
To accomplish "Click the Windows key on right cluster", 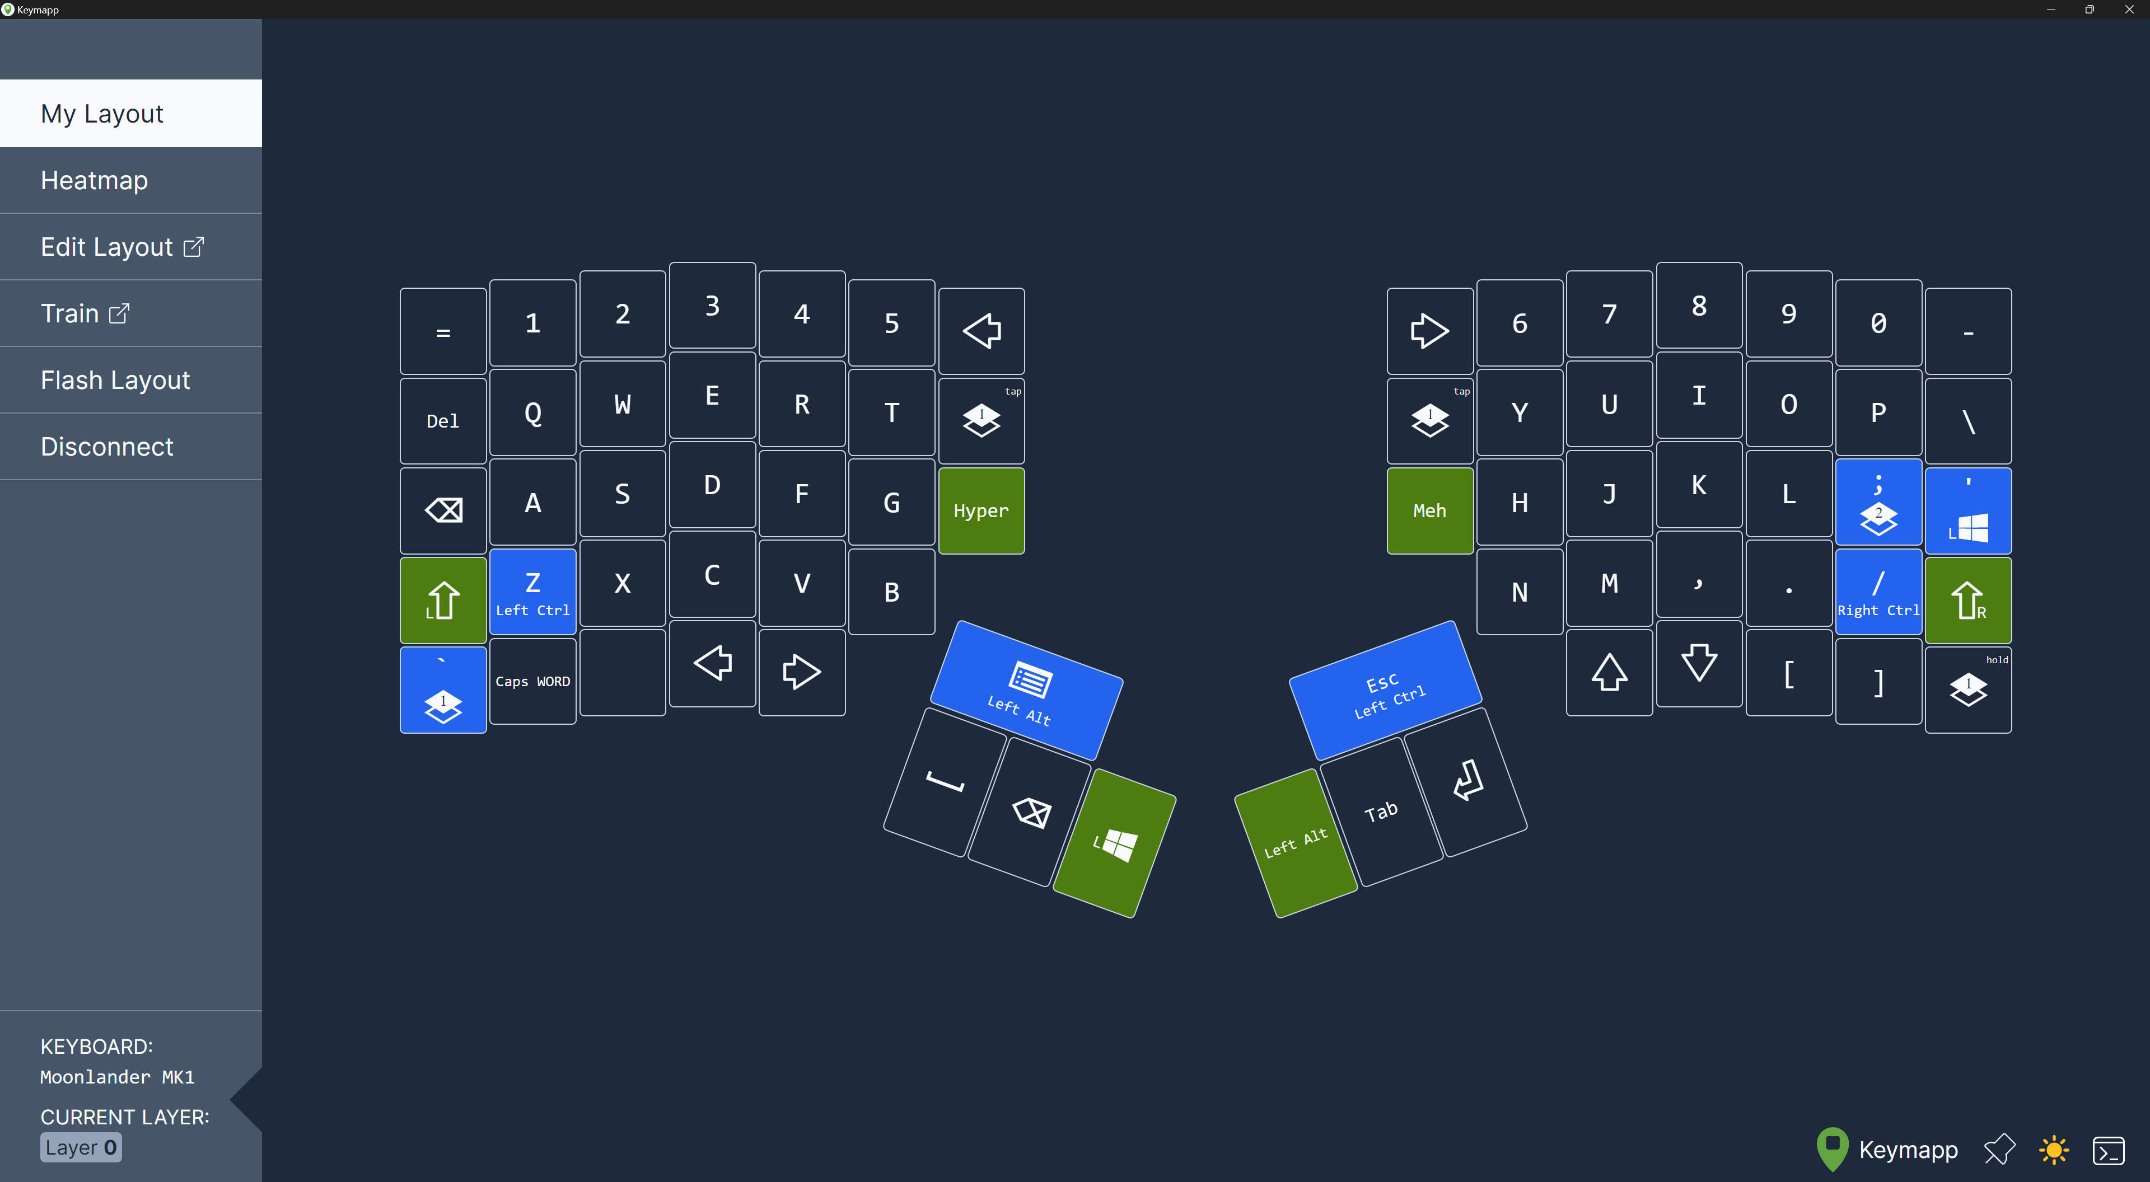I will click(x=1968, y=509).
